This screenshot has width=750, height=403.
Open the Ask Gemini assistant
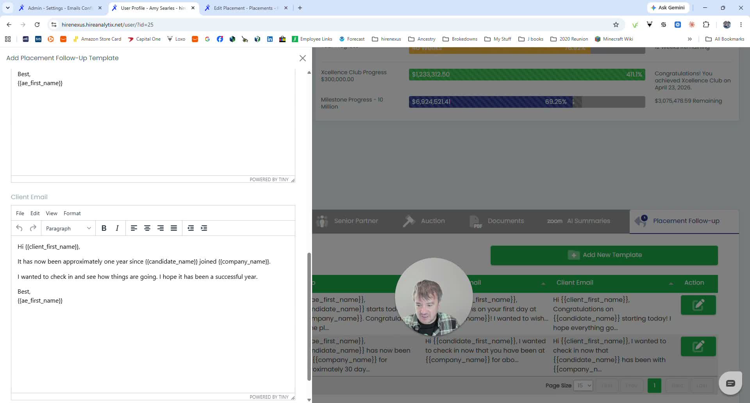click(x=668, y=8)
